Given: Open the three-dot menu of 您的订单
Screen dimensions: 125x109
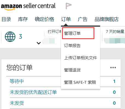Looking at the screenshot, I should 113,67.
